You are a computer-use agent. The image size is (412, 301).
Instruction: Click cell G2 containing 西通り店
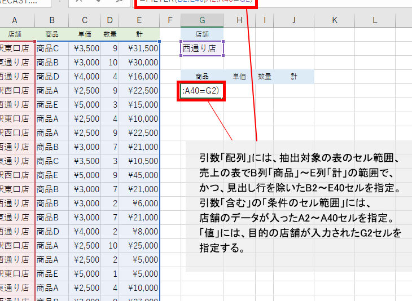tap(201, 48)
